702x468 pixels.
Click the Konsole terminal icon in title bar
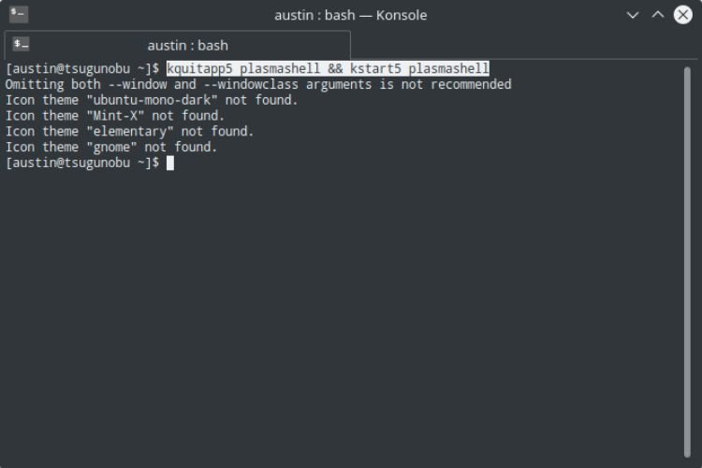click(19, 14)
